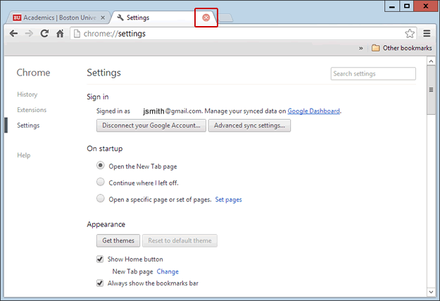Image resolution: width=440 pixels, height=301 pixels.
Task: Reload the current page
Action: [x=44, y=34]
